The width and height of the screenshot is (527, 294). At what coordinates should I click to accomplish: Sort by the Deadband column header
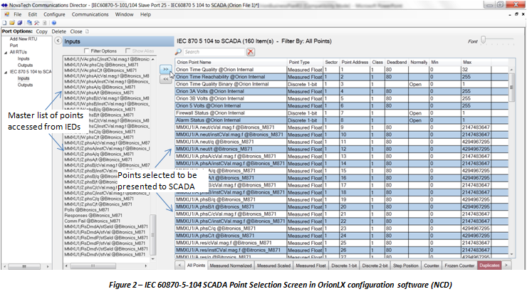[397, 62]
